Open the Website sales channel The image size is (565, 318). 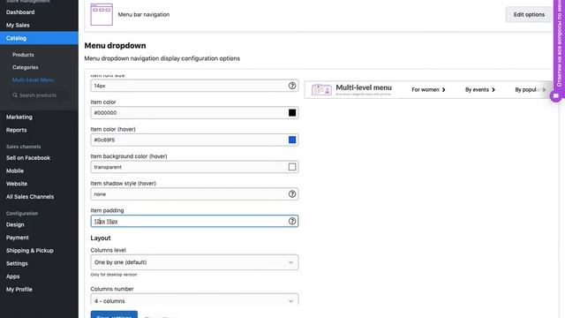[17, 184]
